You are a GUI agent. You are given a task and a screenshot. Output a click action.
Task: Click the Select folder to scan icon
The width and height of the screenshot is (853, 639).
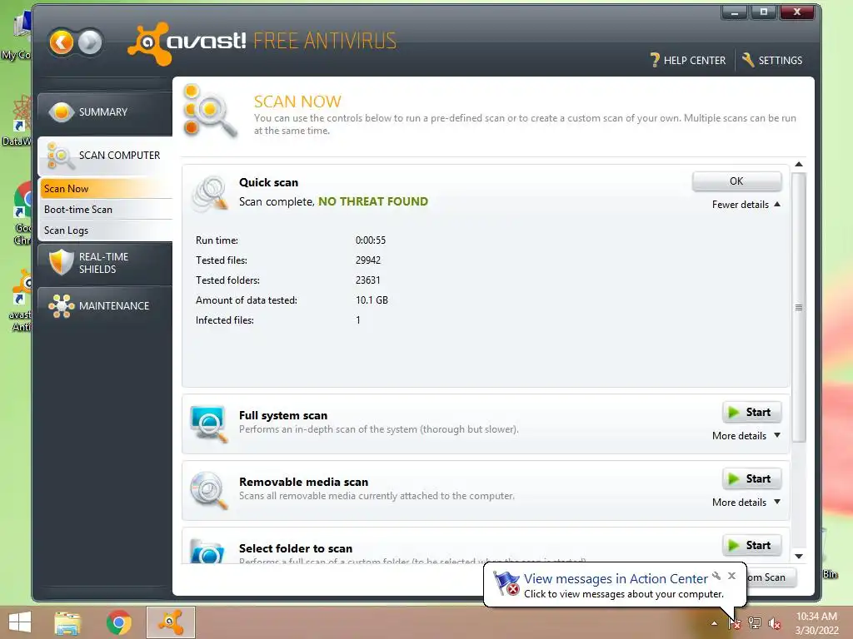click(207, 551)
